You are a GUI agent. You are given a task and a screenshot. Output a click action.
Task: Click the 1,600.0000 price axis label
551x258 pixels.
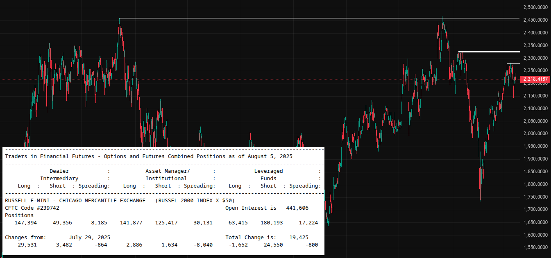(x=536, y=235)
